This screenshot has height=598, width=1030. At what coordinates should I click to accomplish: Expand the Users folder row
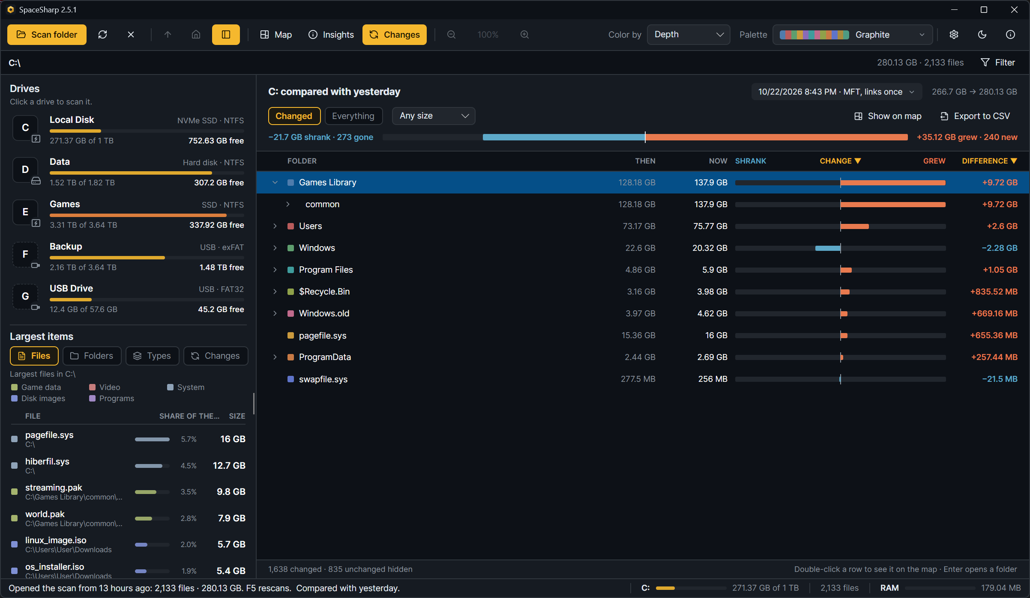(275, 226)
